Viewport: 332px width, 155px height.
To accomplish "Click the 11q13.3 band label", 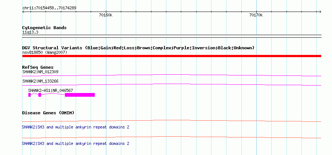I will pyautogui.click(x=30, y=32).
